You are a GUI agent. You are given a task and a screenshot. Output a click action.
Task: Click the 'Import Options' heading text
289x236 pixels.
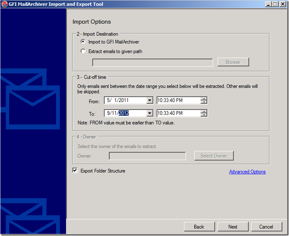(x=92, y=22)
